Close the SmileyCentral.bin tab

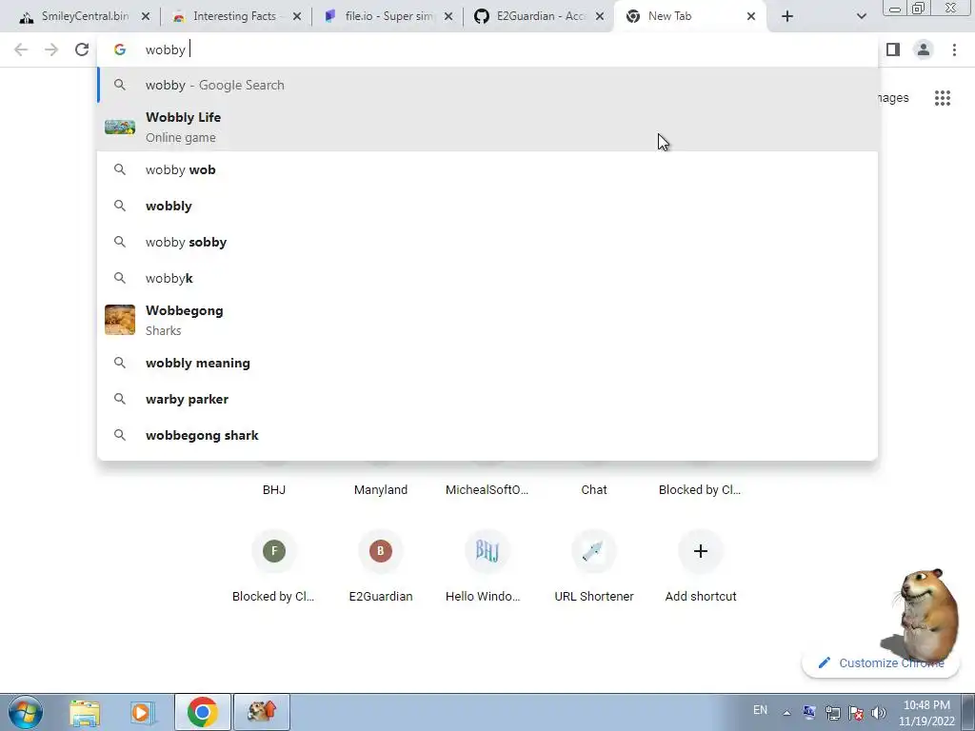point(146,17)
